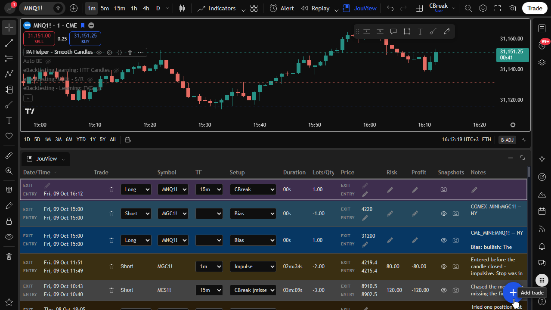This screenshot has height=310, width=551.
Task: Click the 31,151.00 SELL button
Action: click(39, 38)
